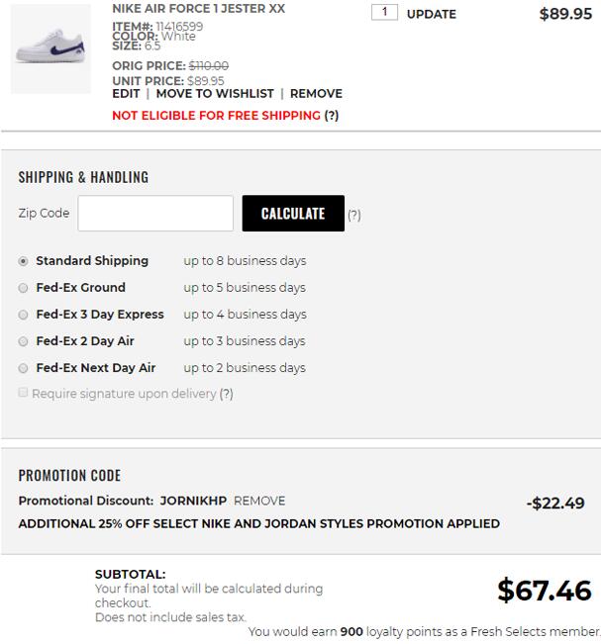Open signature requirement help (?) icon
The height and width of the screenshot is (644, 601).
227,394
